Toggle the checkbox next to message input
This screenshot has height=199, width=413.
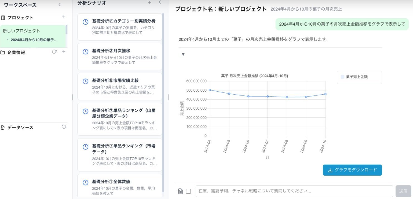(x=188, y=191)
